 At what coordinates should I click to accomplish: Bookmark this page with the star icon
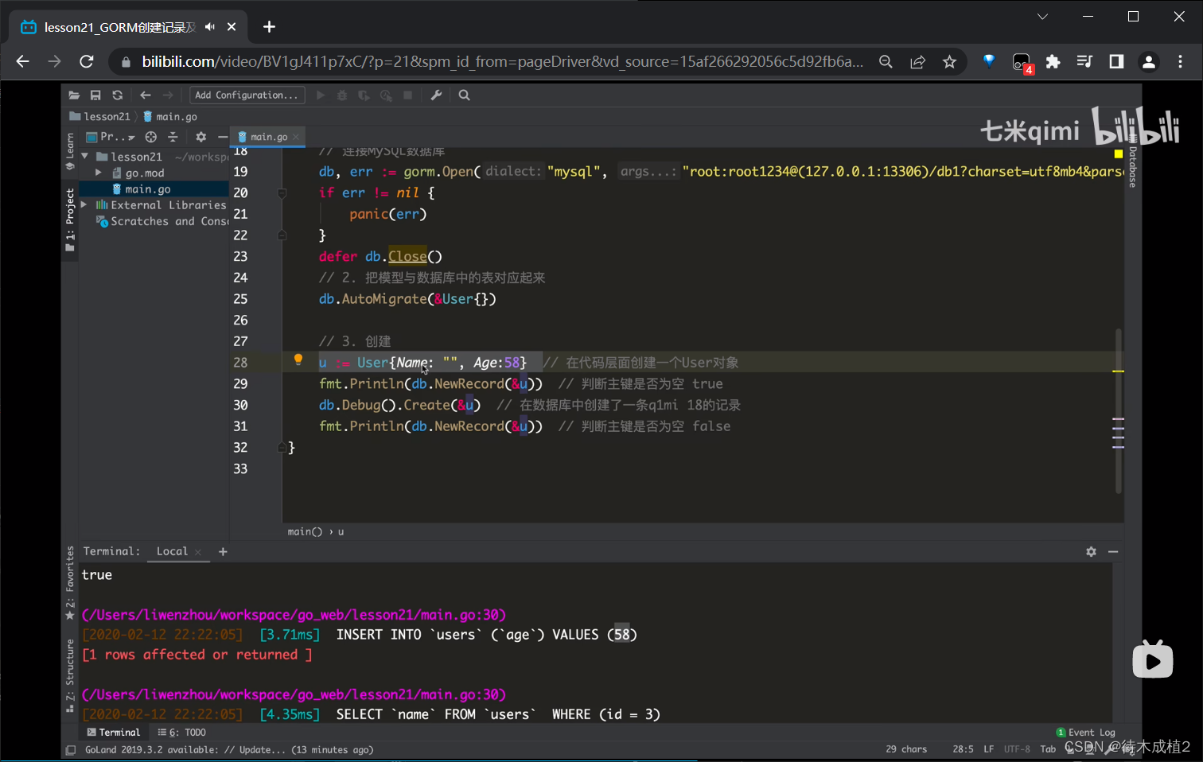pos(949,61)
